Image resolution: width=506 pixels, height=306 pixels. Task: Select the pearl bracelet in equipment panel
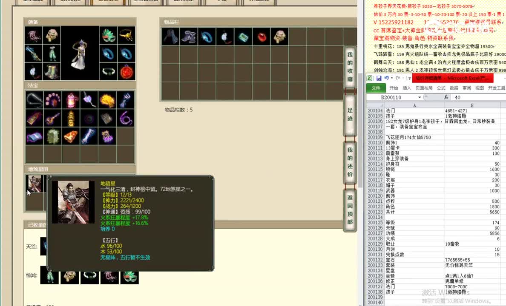(x=108, y=71)
